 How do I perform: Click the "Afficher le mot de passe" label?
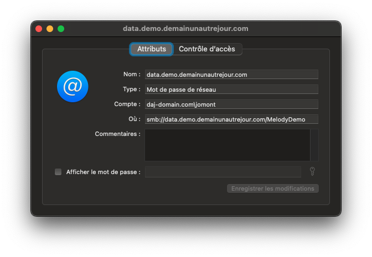click(x=103, y=172)
